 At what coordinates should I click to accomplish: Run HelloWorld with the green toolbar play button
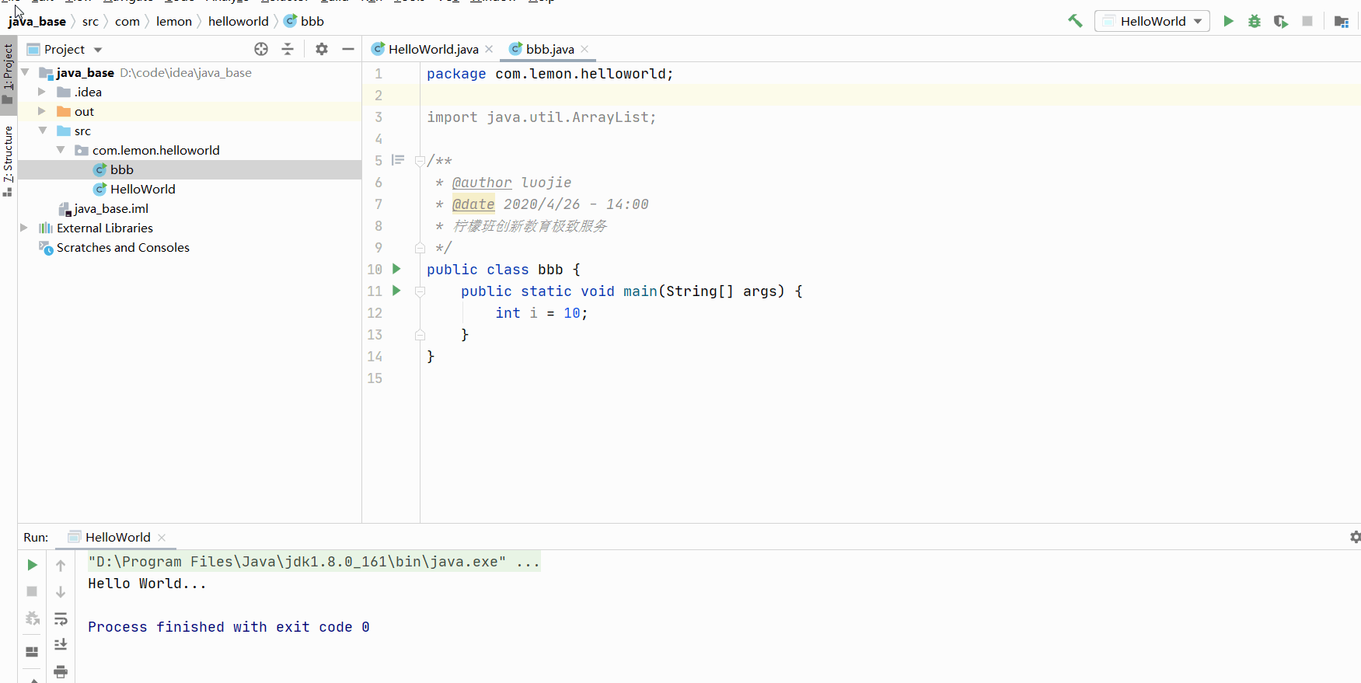pyautogui.click(x=1228, y=21)
